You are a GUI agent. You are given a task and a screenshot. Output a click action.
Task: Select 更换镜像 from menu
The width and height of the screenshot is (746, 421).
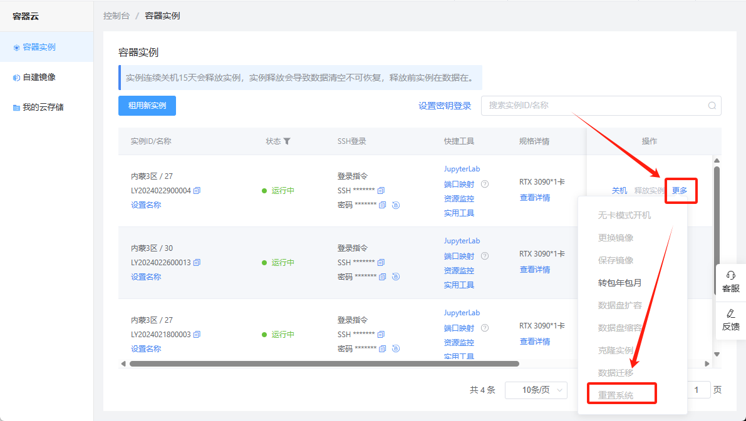pyautogui.click(x=616, y=238)
